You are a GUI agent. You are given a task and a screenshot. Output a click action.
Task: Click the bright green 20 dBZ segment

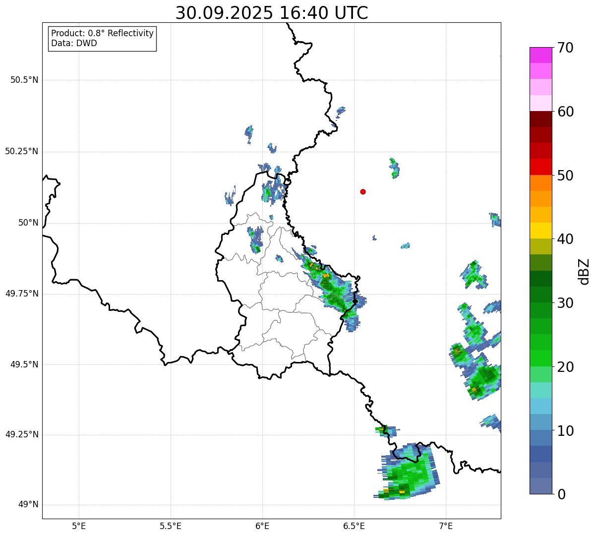click(x=544, y=358)
